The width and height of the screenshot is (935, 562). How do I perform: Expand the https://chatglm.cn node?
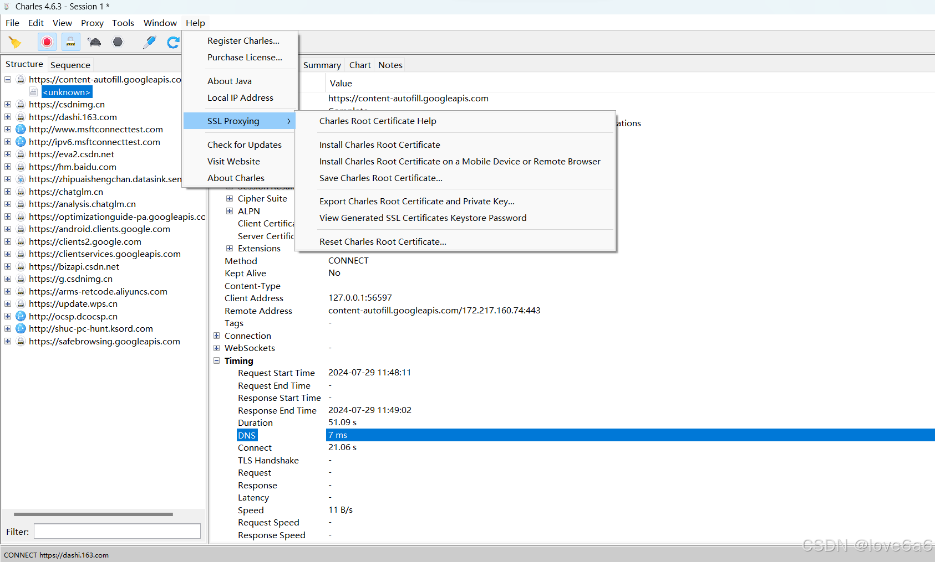coord(8,192)
